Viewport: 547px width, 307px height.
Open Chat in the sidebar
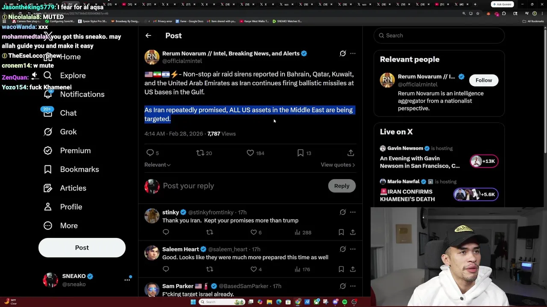click(x=60, y=113)
